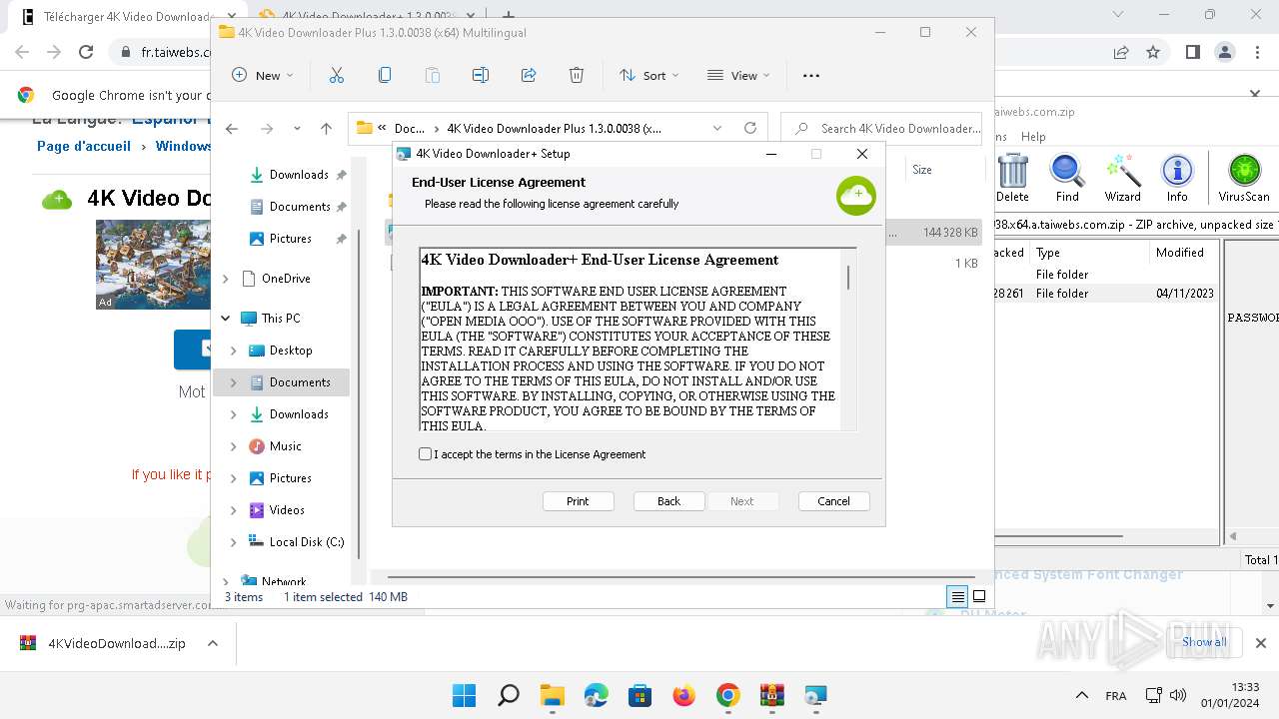Accept the terms in the License Agreement
The width and height of the screenshot is (1279, 719).
426,454
